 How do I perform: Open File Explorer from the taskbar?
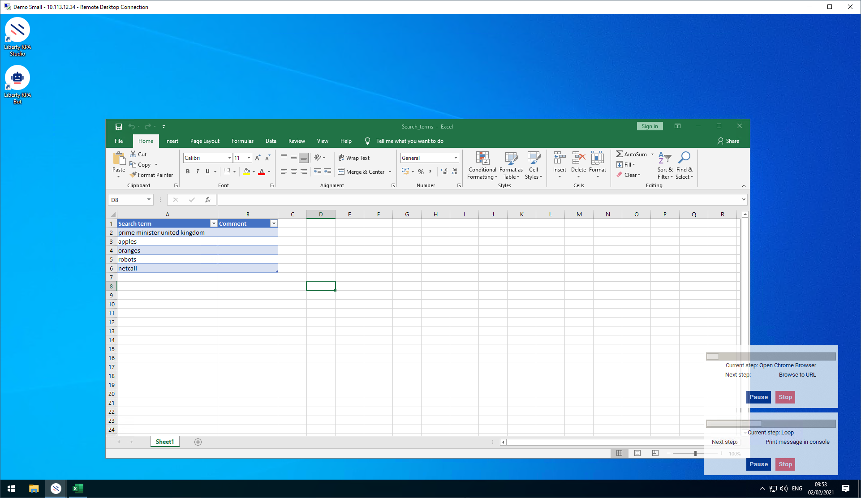click(34, 489)
